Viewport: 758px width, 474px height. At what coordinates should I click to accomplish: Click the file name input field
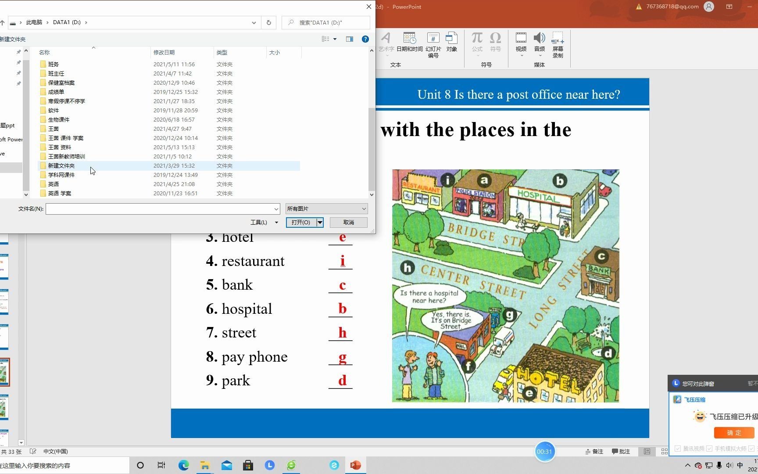click(159, 209)
